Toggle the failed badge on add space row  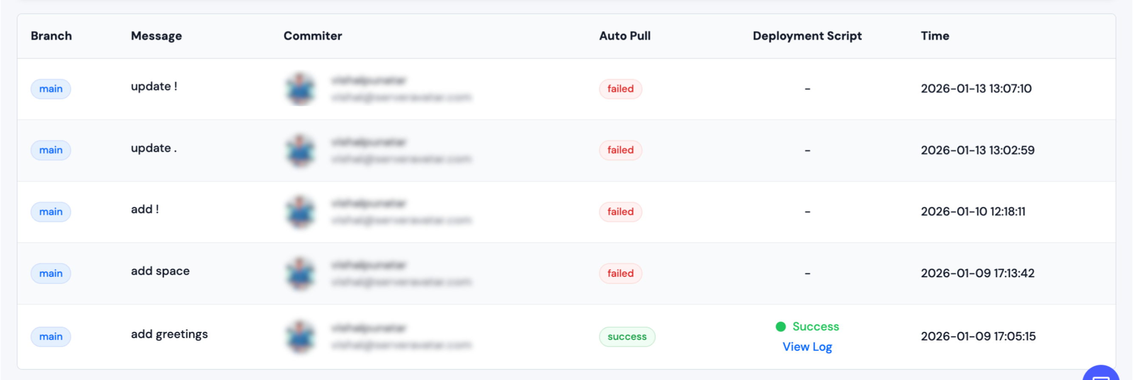pos(620,273)
